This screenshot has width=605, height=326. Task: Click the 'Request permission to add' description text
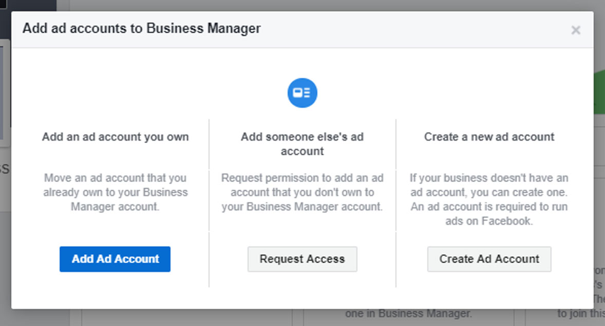tap(302, 193)
